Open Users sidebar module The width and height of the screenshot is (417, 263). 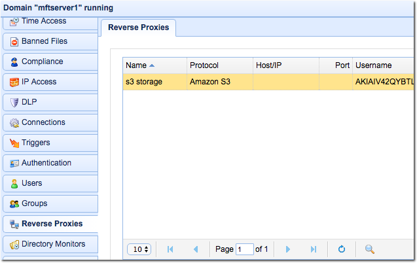(x=50, y=183)
